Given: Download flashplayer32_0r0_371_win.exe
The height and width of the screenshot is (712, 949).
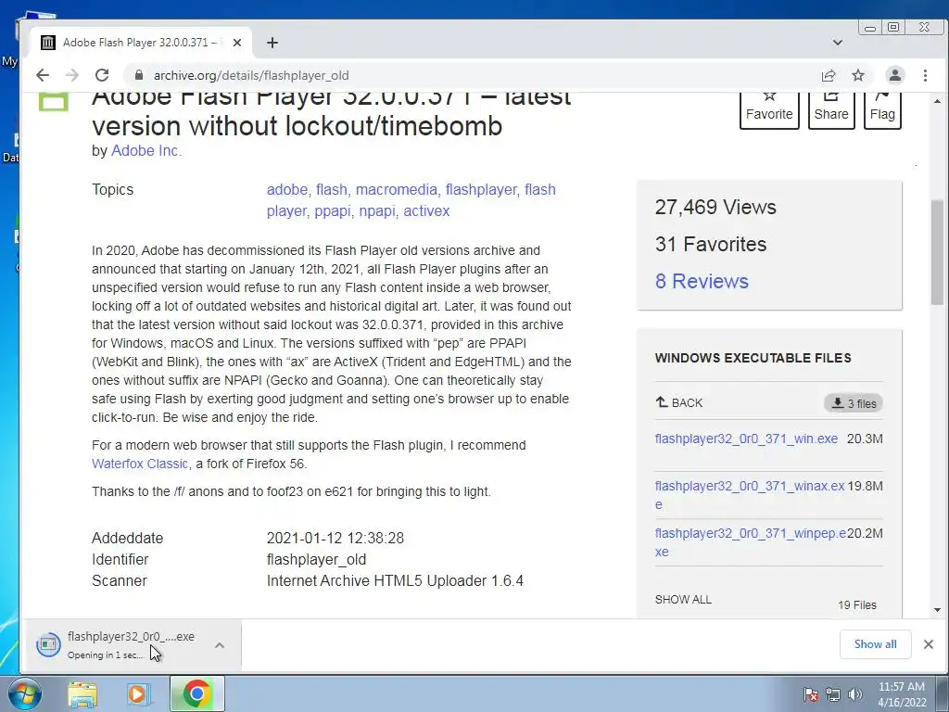Looking at the screenshot, I should 746,439.
